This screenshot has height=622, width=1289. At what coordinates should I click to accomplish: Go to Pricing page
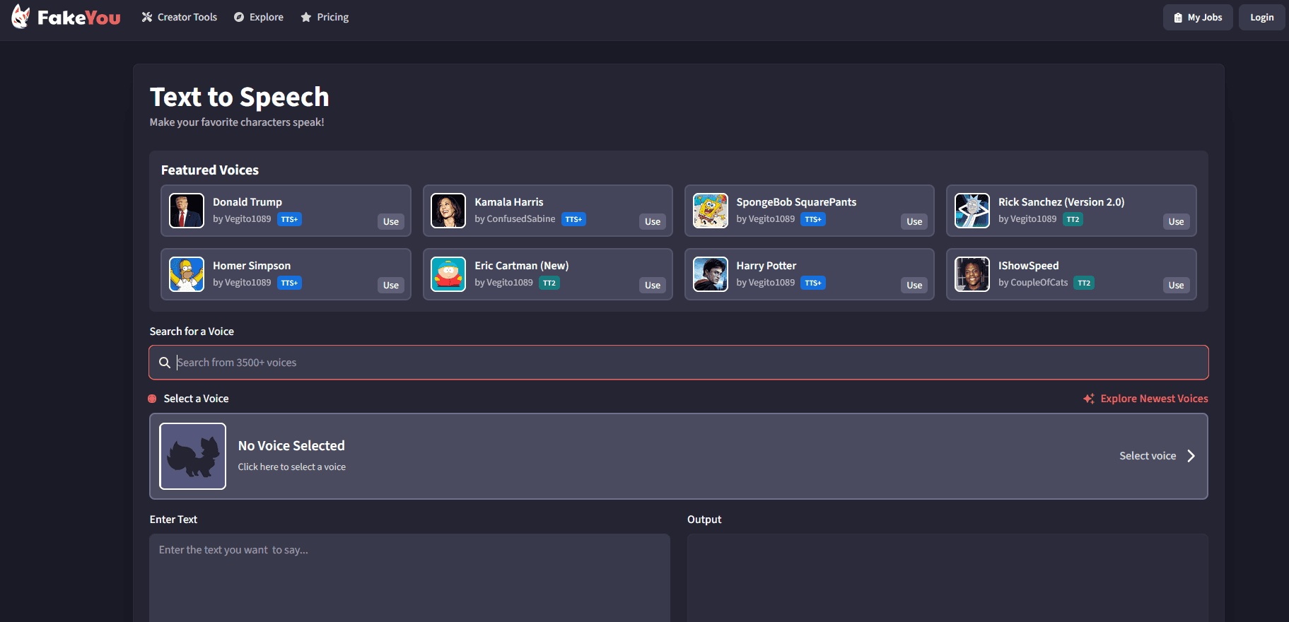click(325, 17)
